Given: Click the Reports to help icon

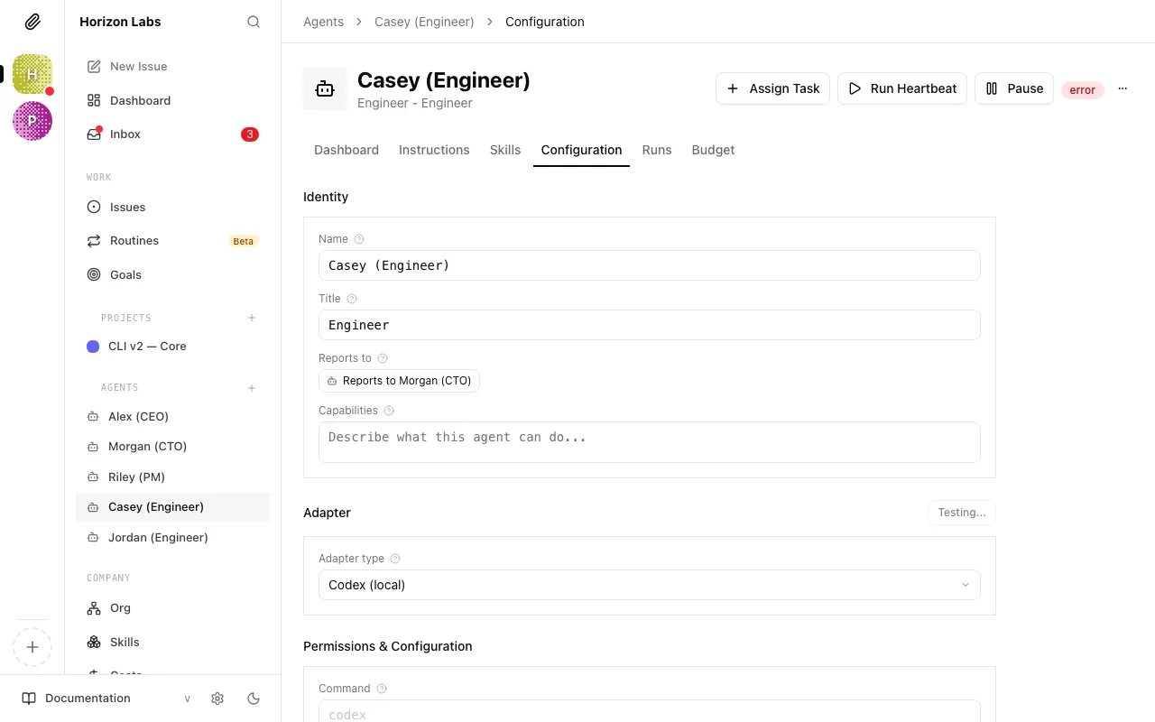Looking at the screenshot, I should (383, 358).
